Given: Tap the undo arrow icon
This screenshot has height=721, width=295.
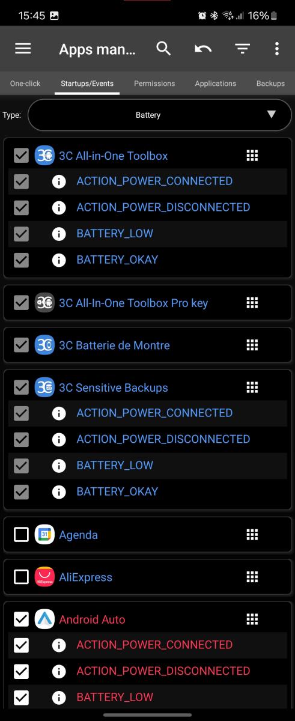Looking at the screenshot, I should pos(203,49).
